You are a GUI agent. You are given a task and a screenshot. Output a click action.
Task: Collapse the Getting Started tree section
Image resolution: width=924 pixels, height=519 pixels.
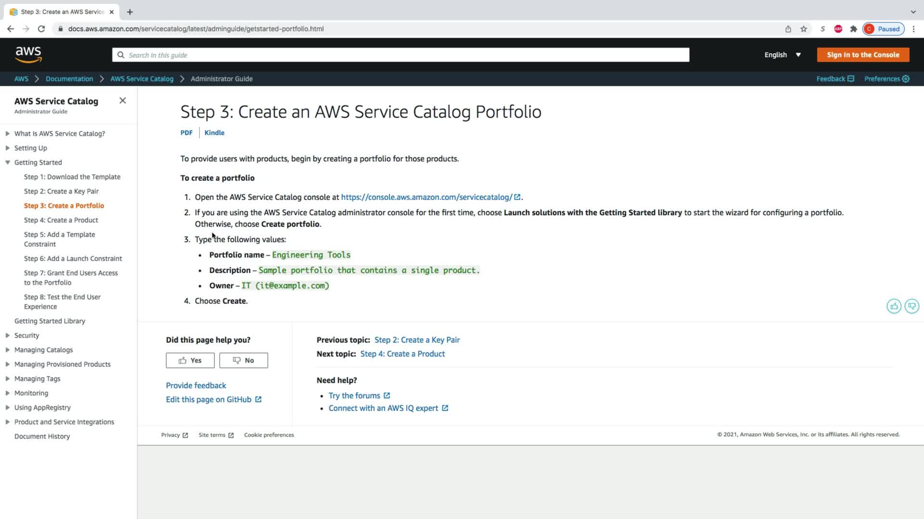8,162
